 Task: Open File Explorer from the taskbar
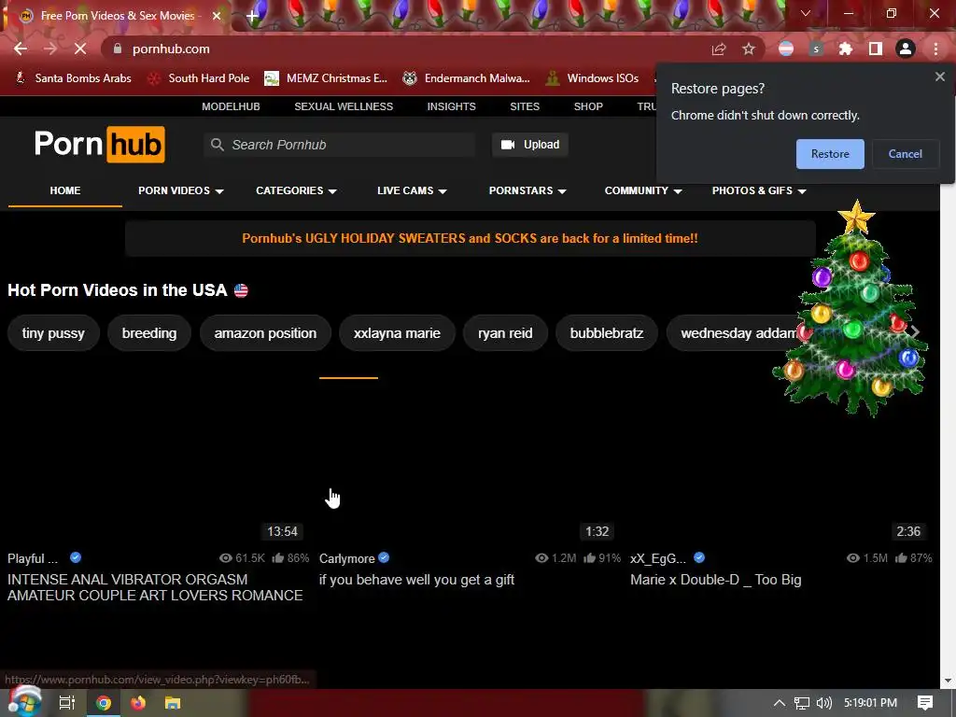(173, 703)
